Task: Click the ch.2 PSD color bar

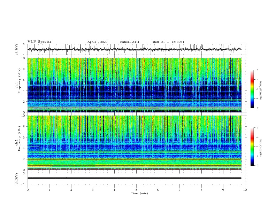Action: pos(252,147)
